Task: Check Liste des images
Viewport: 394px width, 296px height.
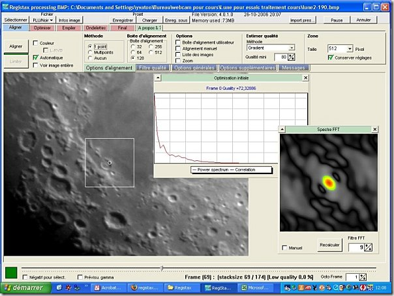Action: (x=178, y=55)
